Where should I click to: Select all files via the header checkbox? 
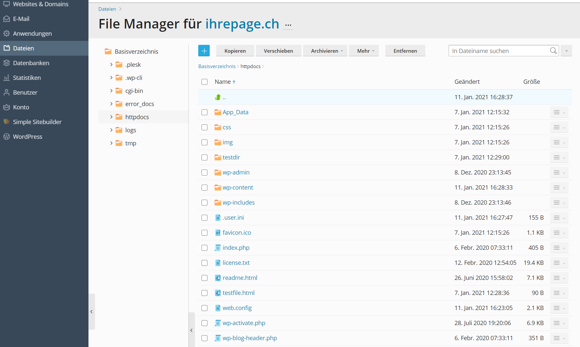(204, 82)
